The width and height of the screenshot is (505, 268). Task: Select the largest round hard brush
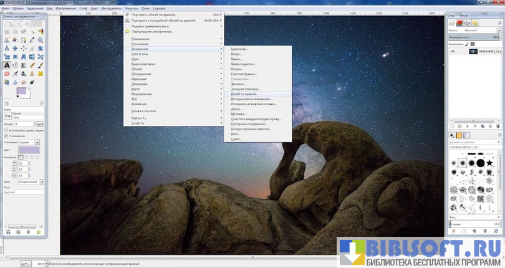[x=481, y=163]
